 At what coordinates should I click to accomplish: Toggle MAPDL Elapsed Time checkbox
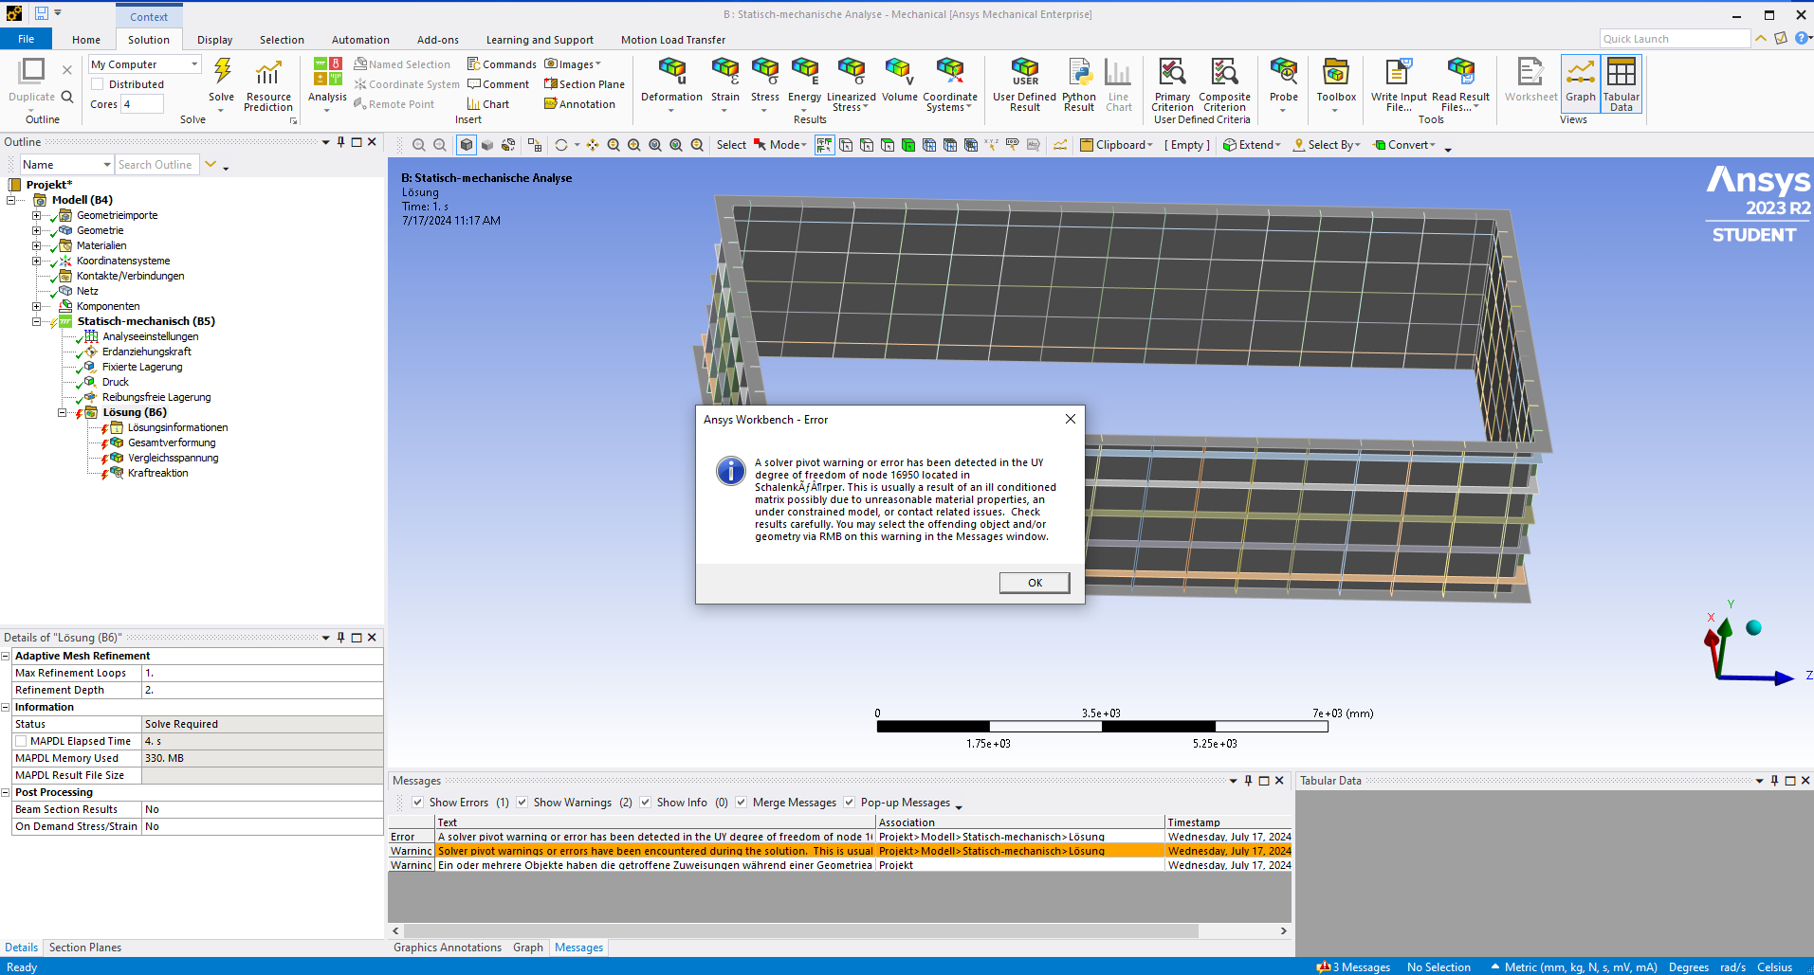tap(21, 741)
